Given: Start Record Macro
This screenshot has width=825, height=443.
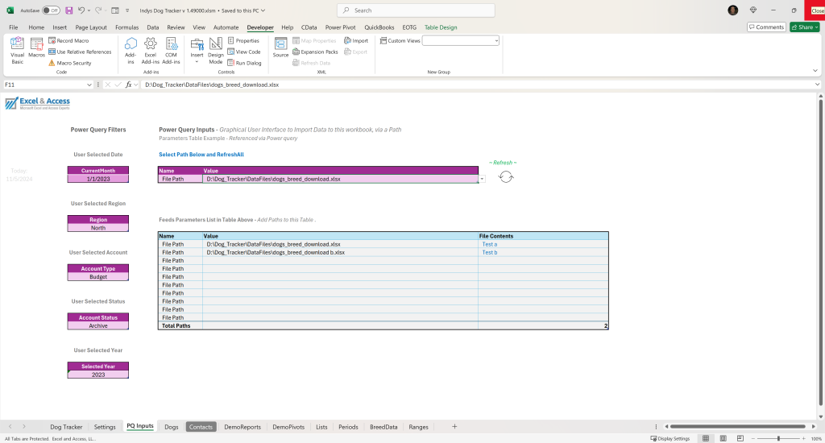Looking at the screenshot, I should (x=69, y=40).
